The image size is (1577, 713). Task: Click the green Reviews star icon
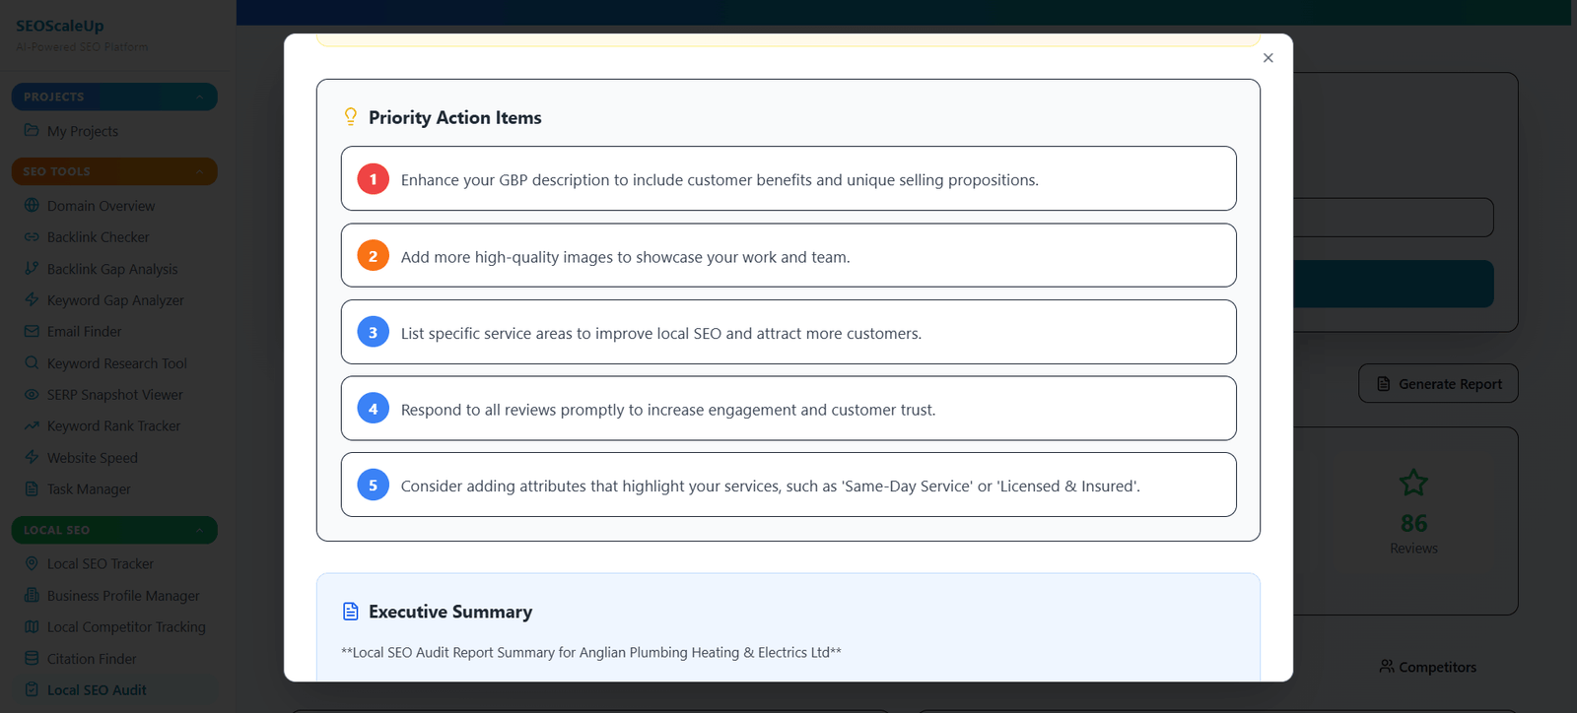point(1413,483)
